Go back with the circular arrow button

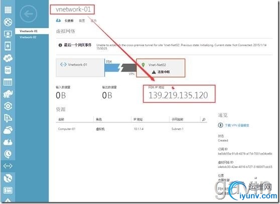(29, 14)
